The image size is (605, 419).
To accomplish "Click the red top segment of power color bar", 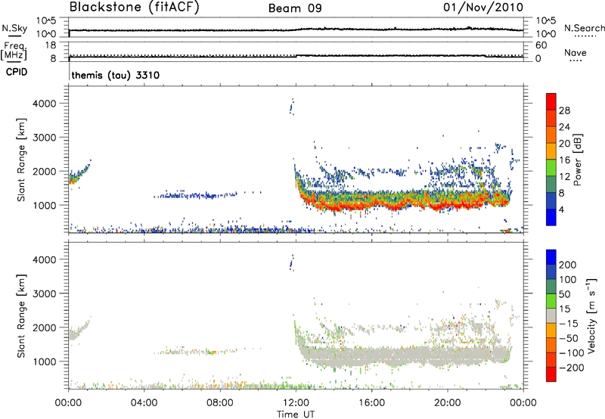I will (551, 101).
